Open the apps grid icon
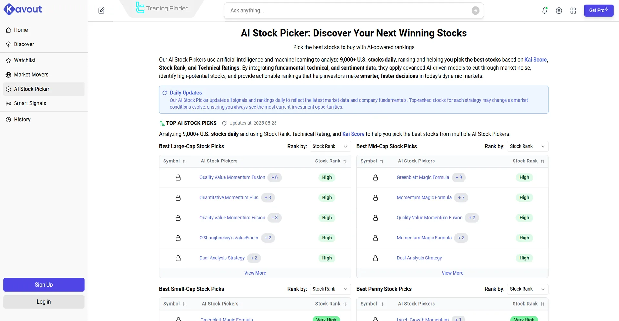 click(x=573, y=11)
